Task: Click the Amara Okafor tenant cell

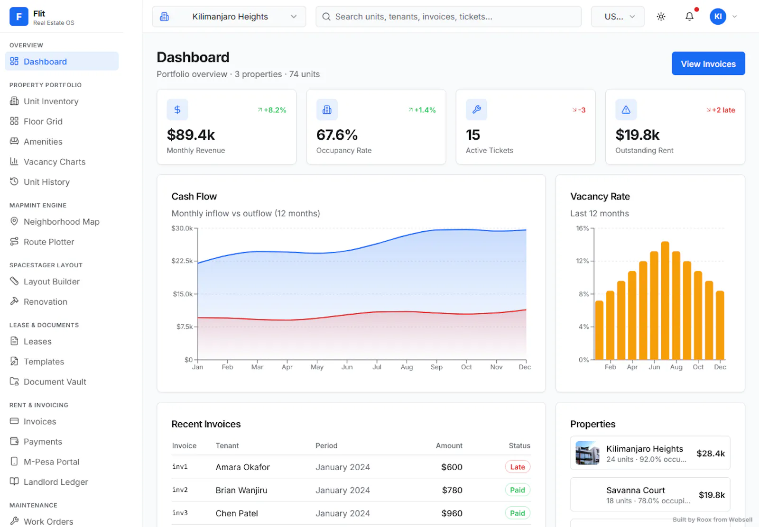Action: (242, 467)
